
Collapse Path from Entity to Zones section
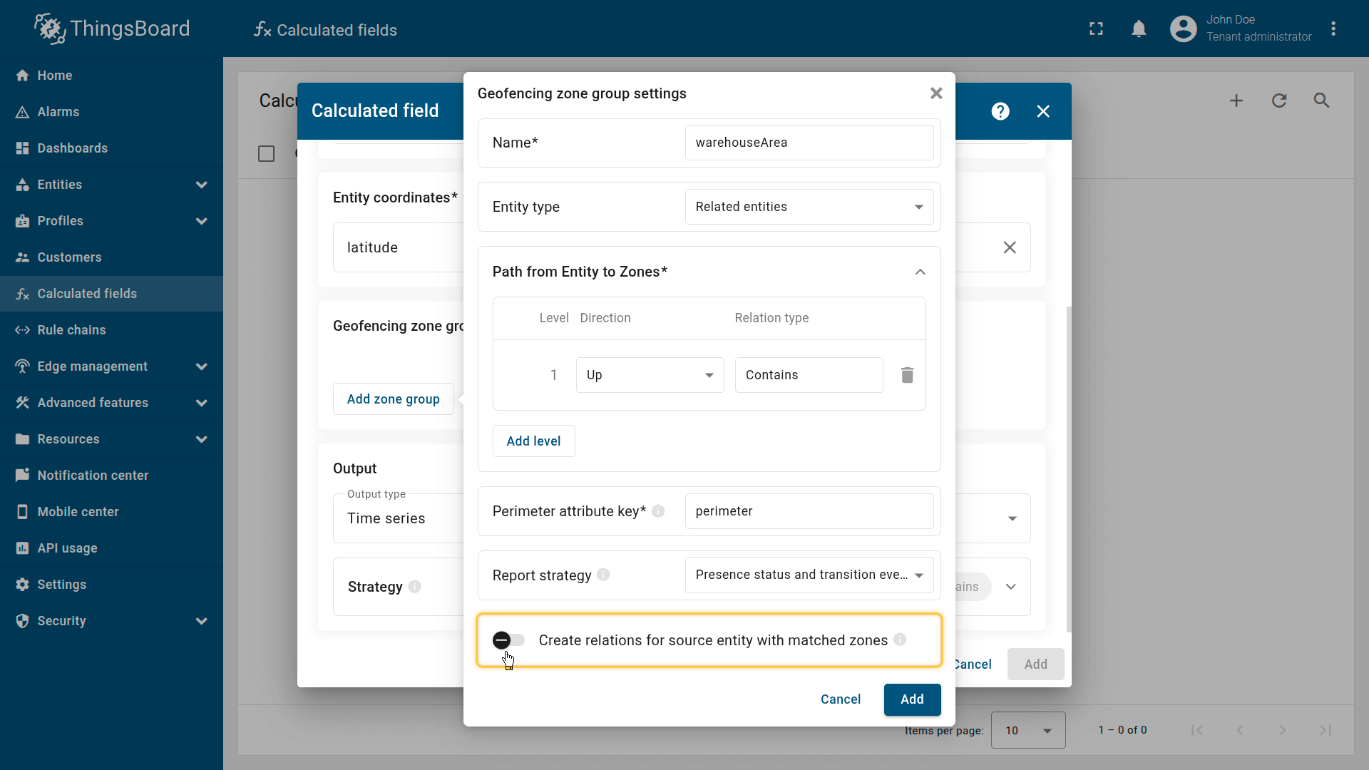[920, 272]
